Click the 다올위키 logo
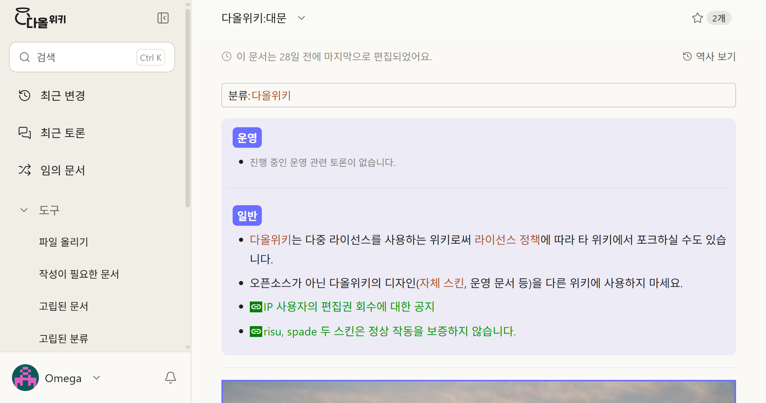Screen dimensions: 766x403 coord(40,18)
